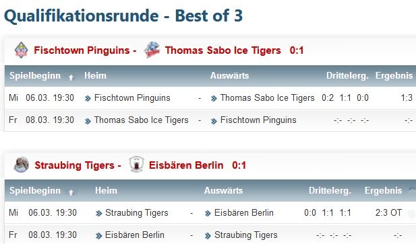Open the 08.03. home team link Thomas Sabo Ice Tigers

pyautogui.click(x=141, y=120)
